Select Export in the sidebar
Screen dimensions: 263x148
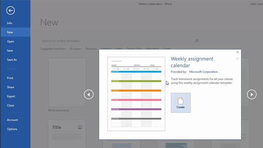[x=11, y=96]
